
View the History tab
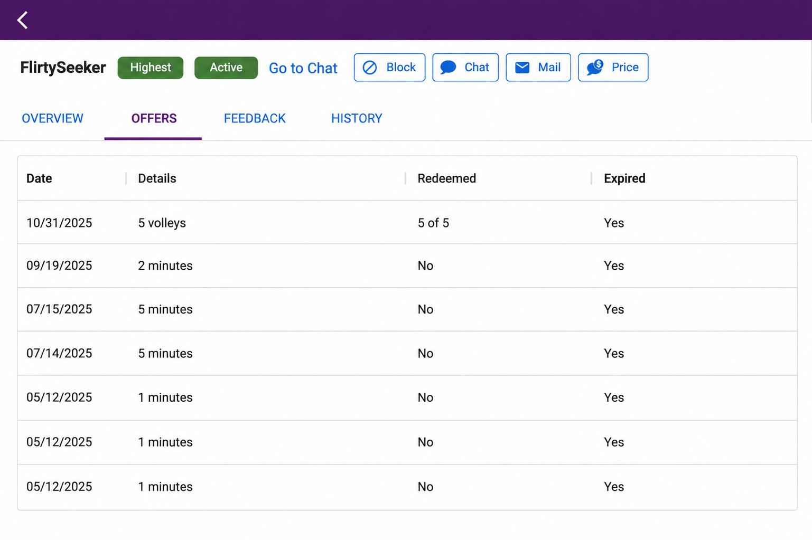point(357,118)
